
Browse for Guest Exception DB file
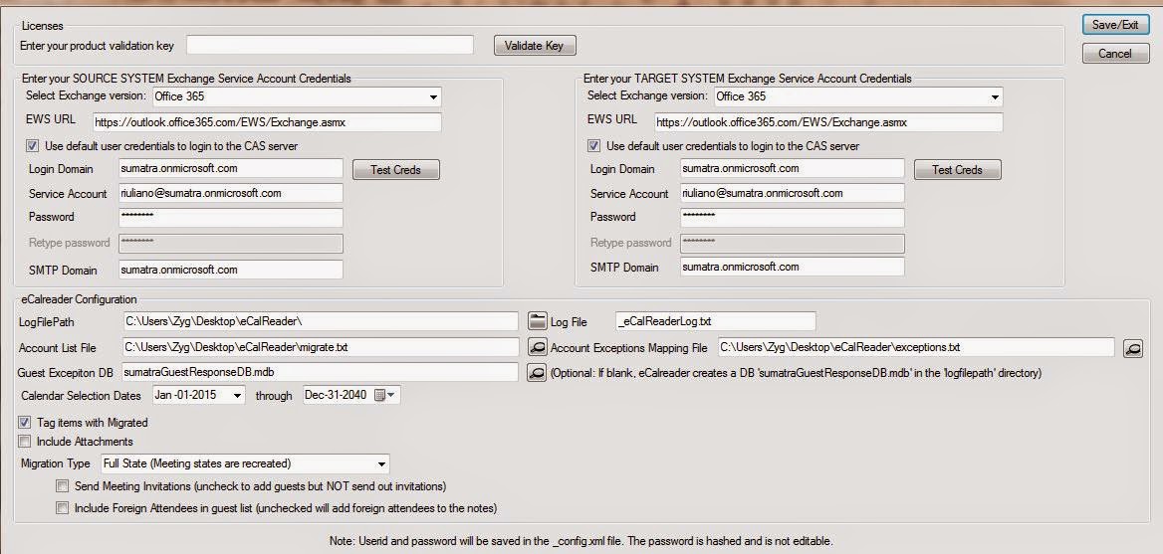pos(537,373)
